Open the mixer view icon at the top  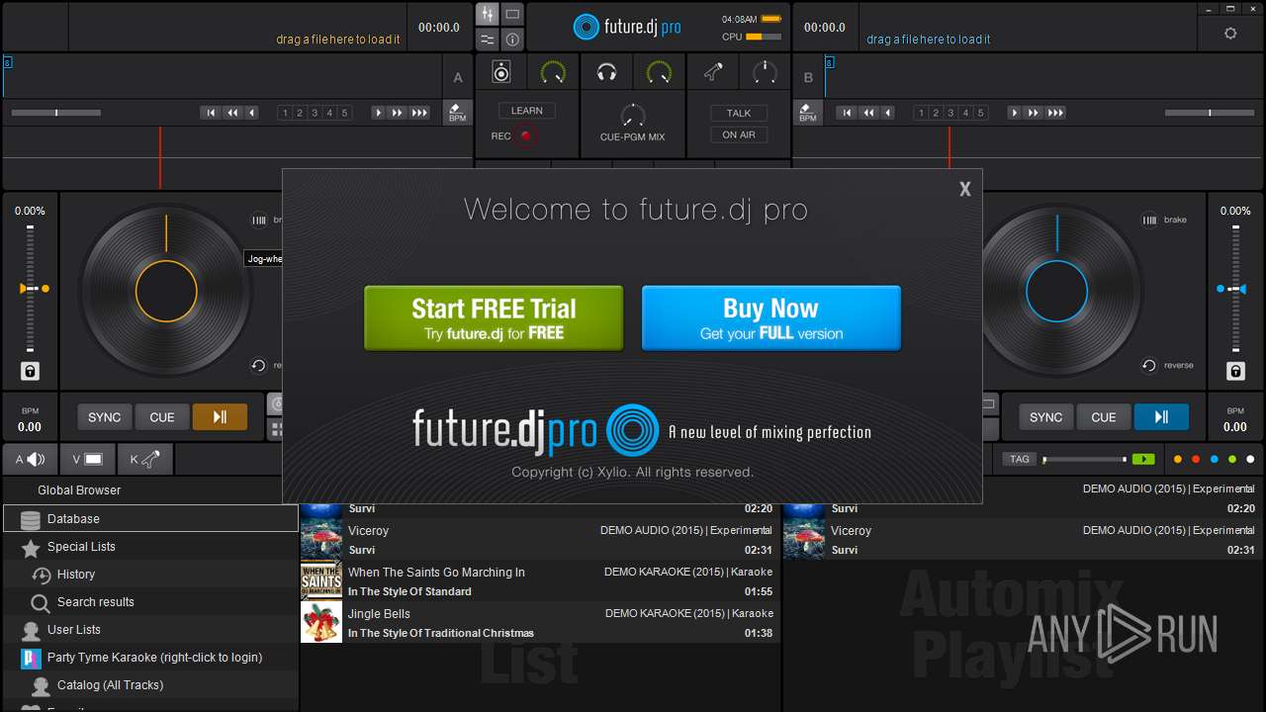(487, 14)
